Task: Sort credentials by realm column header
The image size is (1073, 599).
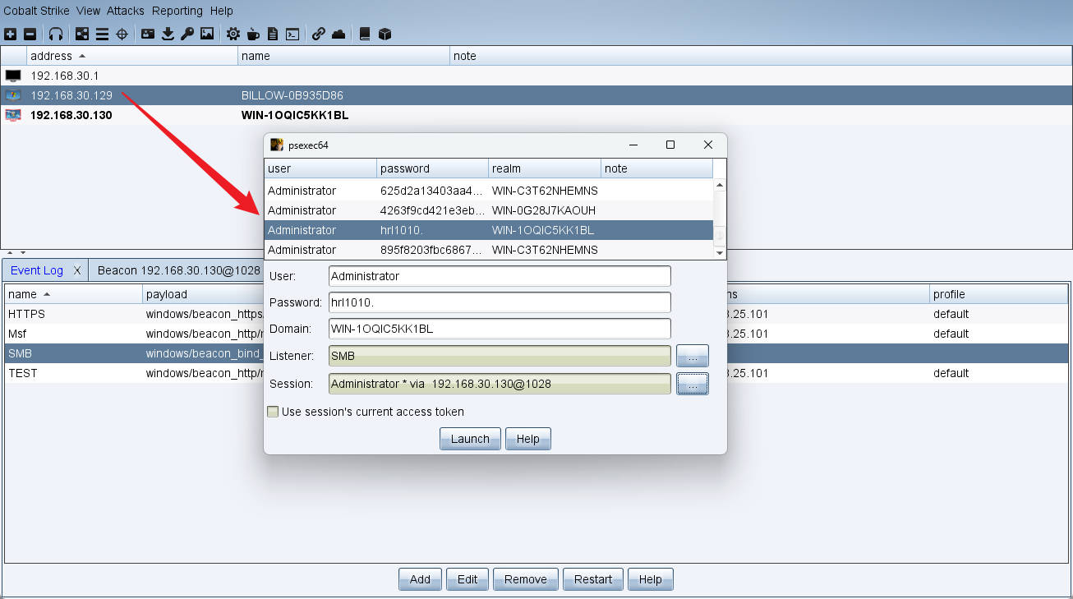Action: [x=545, y=168]
